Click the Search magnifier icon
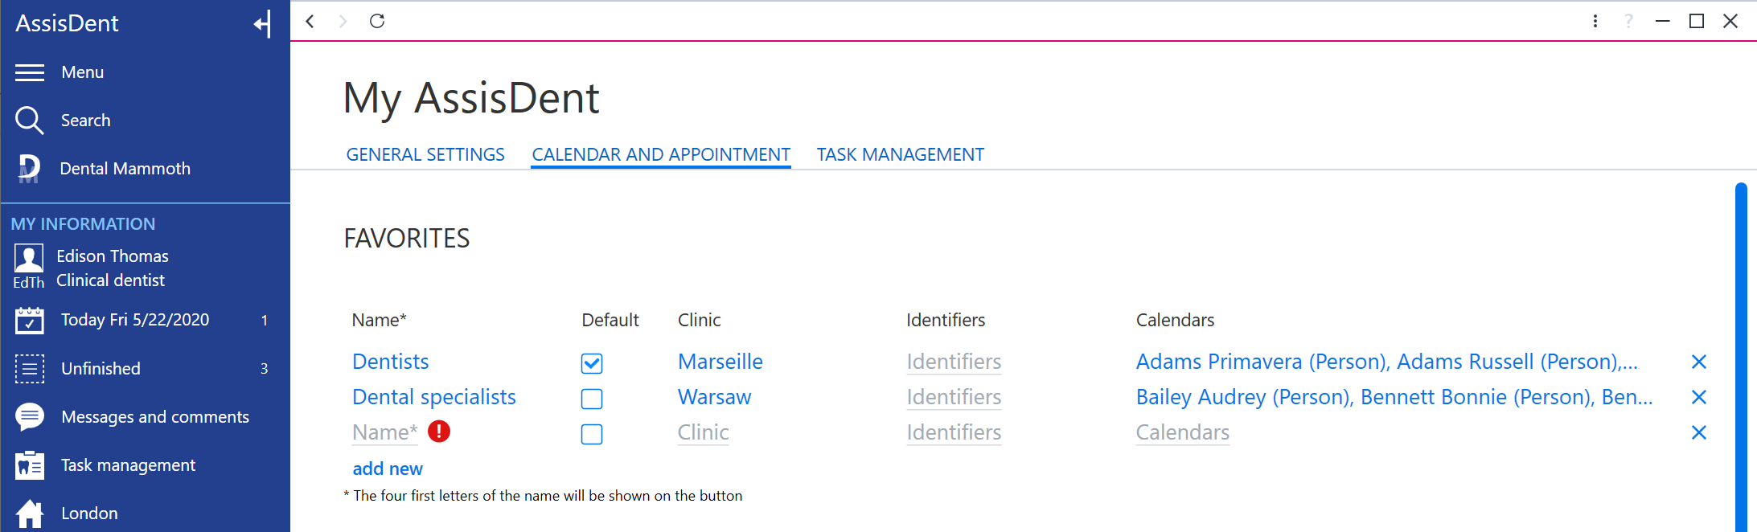1757x532 pixels. [30, 121]
